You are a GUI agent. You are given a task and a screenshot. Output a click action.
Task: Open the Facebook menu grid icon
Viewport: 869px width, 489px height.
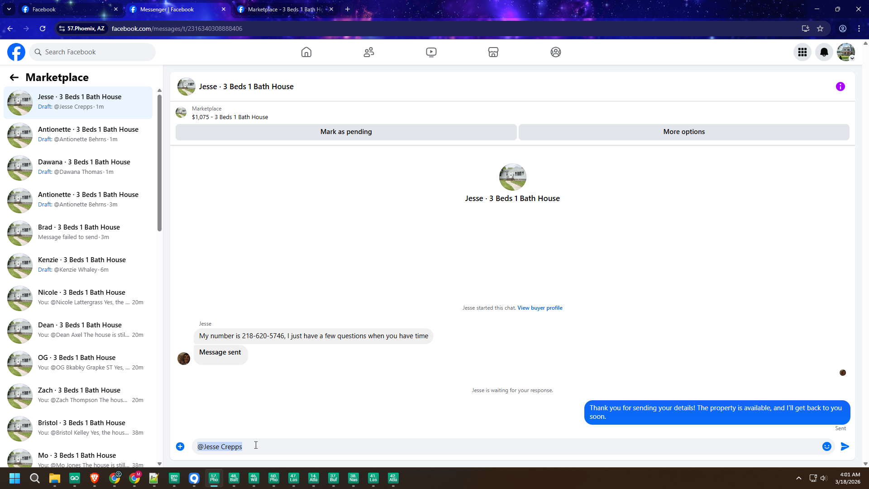click(x=802, y=52)
